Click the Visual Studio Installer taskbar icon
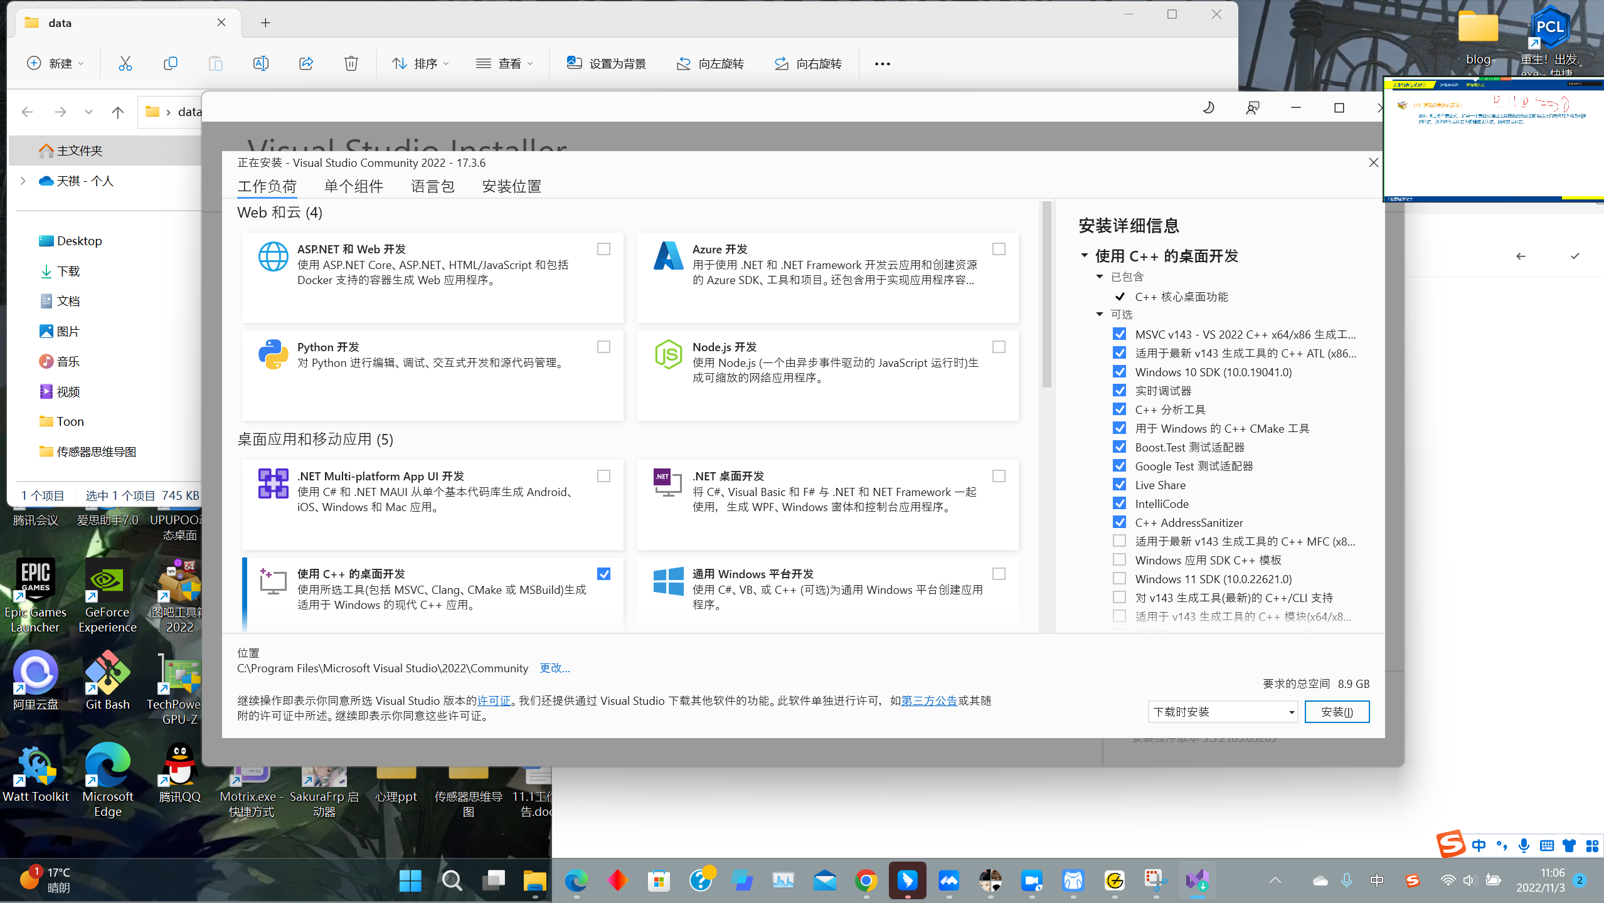The height and width of the screenshot is (903, 1604). click(x=1197, y=881)
